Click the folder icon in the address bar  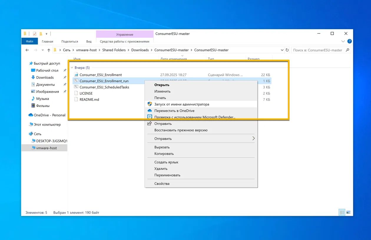coord(55,50)
